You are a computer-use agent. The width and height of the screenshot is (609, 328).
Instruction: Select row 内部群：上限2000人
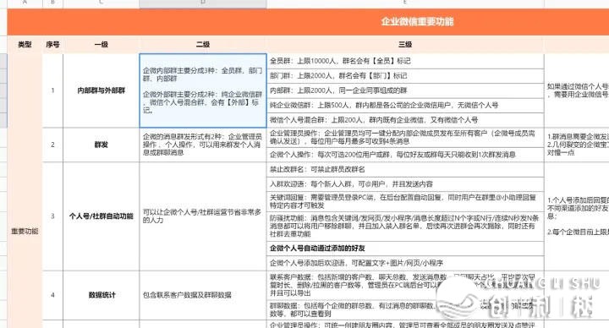pos(405,90)
